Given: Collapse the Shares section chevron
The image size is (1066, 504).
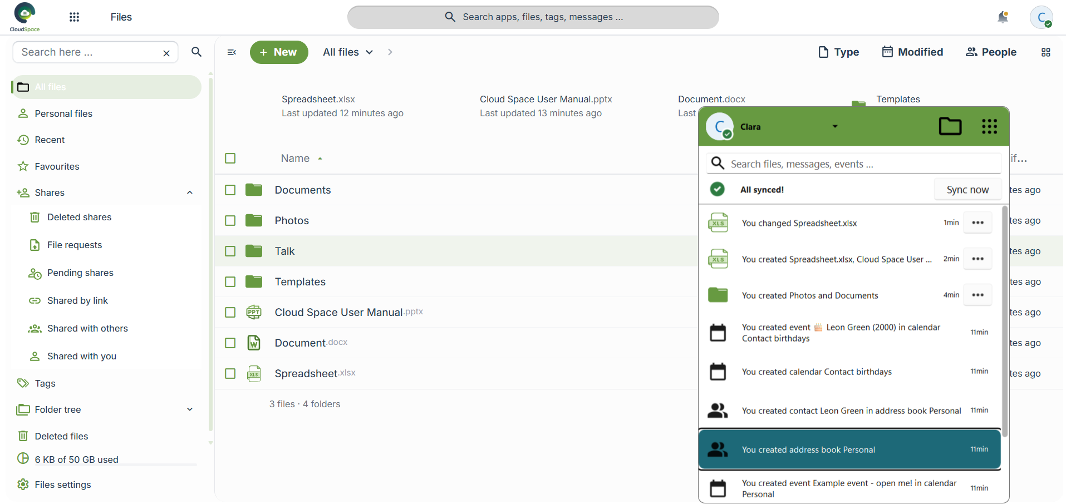Looking at the screenshot, I should 190,192.
